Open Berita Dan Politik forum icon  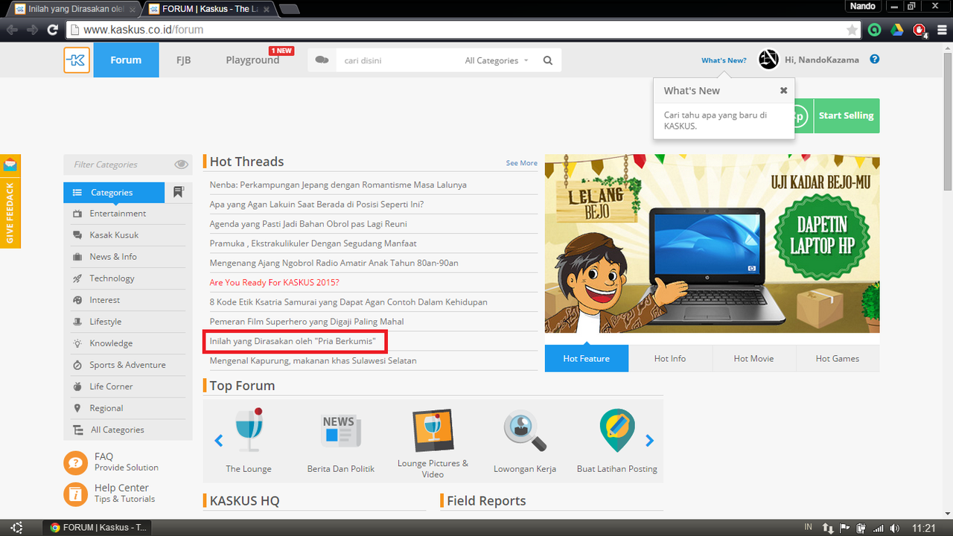tap(341, 431)
